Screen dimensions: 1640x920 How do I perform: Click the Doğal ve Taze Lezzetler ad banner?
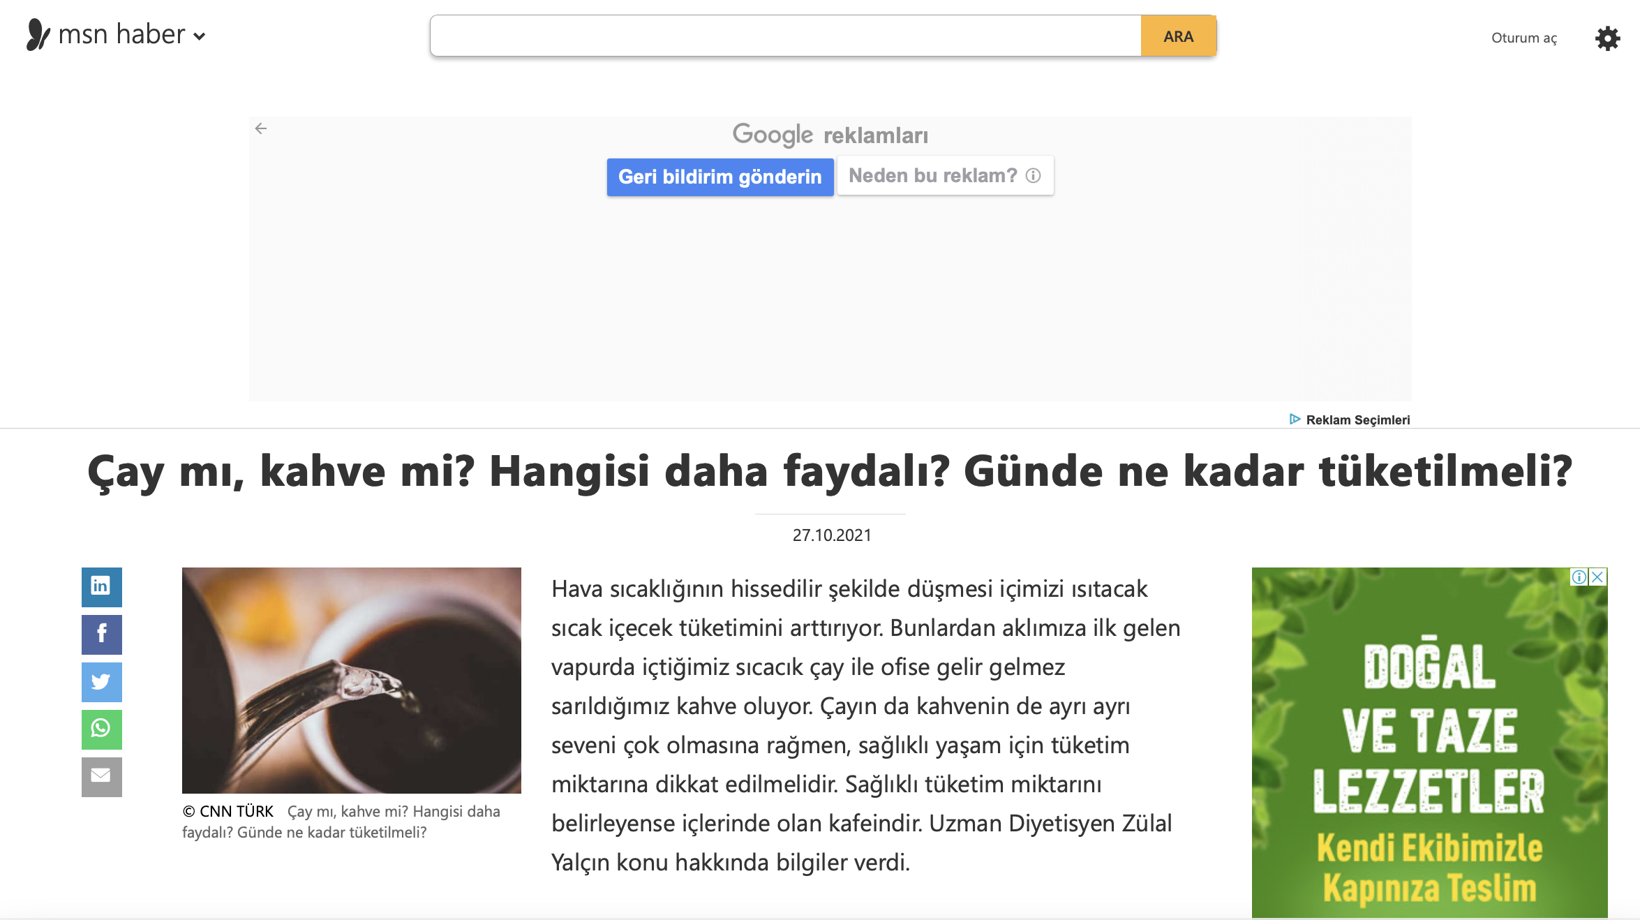point(1429,743)
